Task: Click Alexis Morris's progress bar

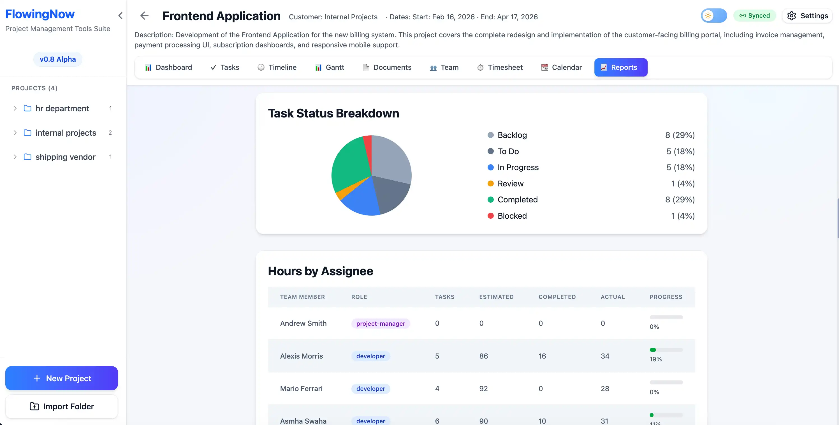Action: tap(666, 350)
